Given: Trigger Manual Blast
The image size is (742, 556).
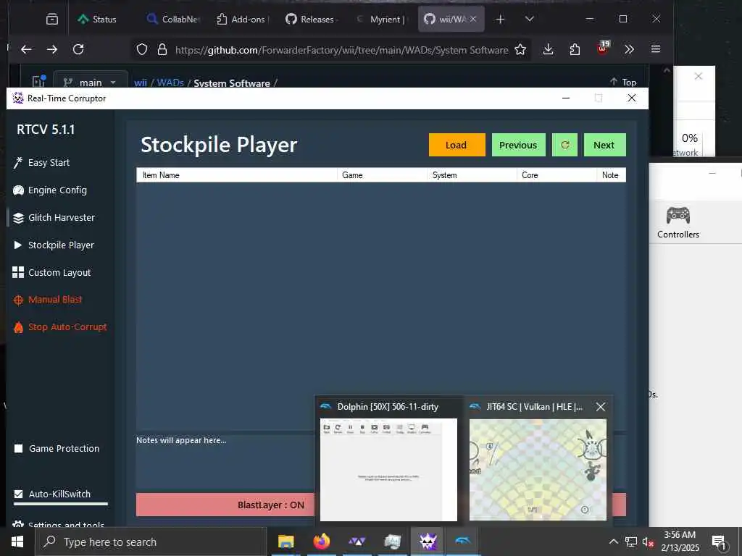Looking at the screenshot, I should [47, 300].
